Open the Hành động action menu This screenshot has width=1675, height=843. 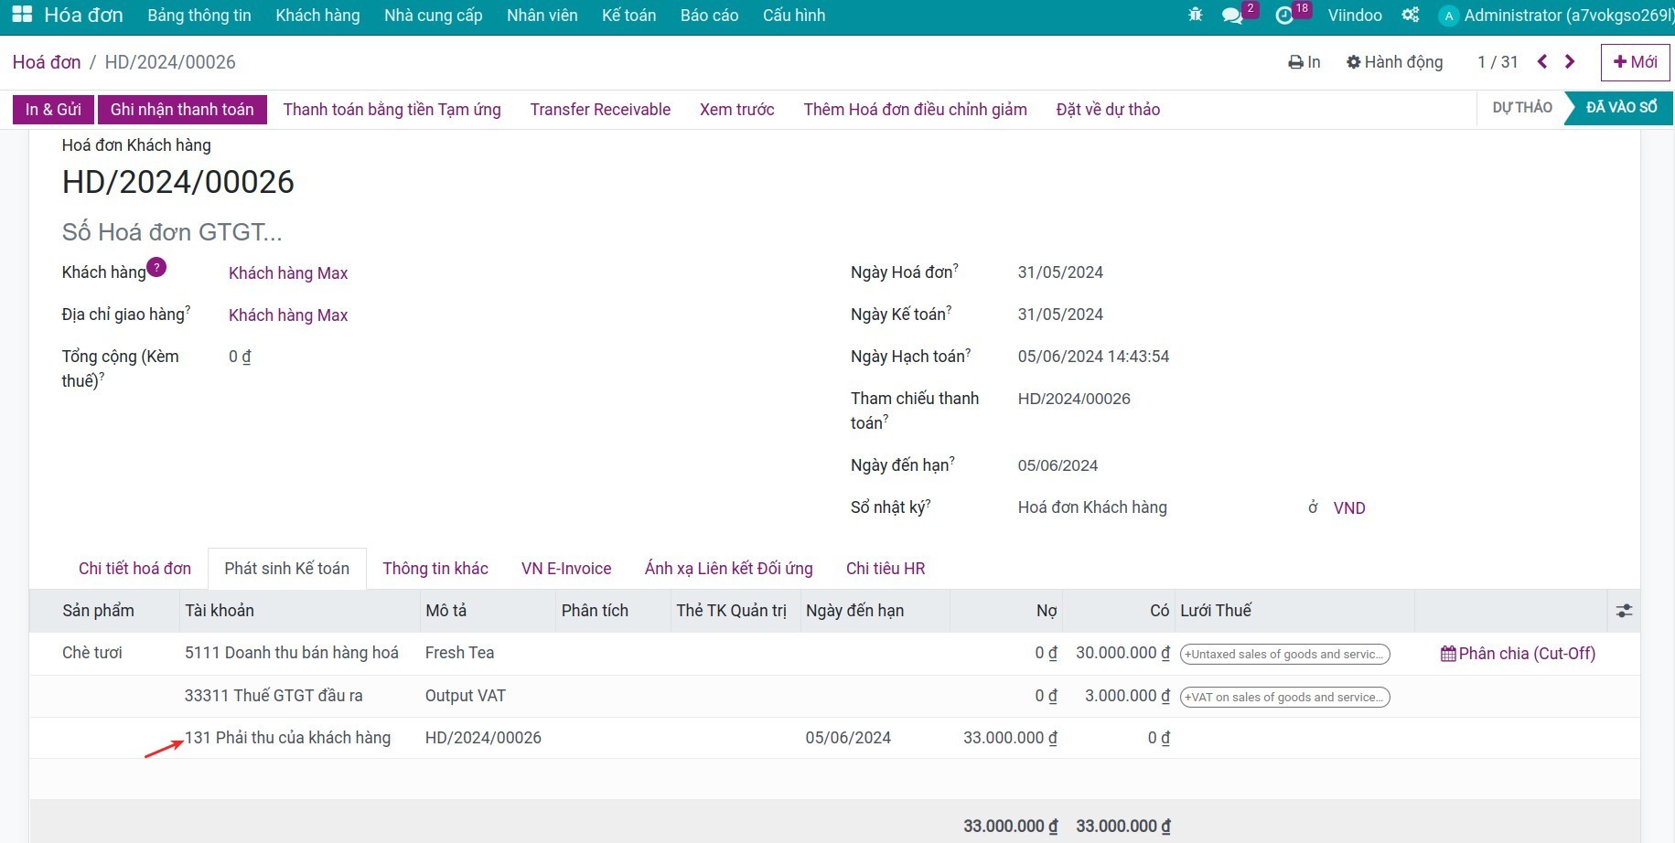coord(1395,62)
